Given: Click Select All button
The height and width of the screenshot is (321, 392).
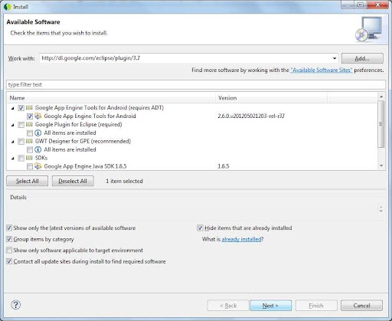Looking at the screenshot, I should 28,181.
